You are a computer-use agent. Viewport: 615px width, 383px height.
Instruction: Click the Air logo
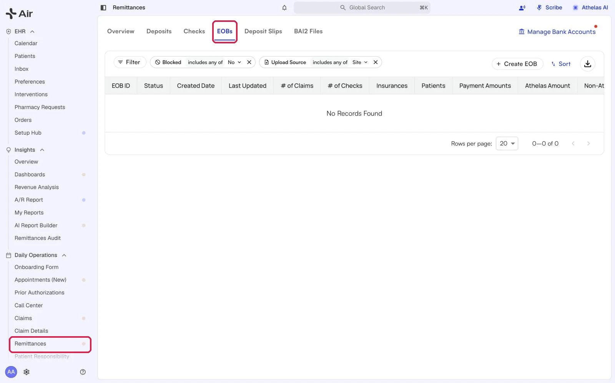[x=19, y=13]
